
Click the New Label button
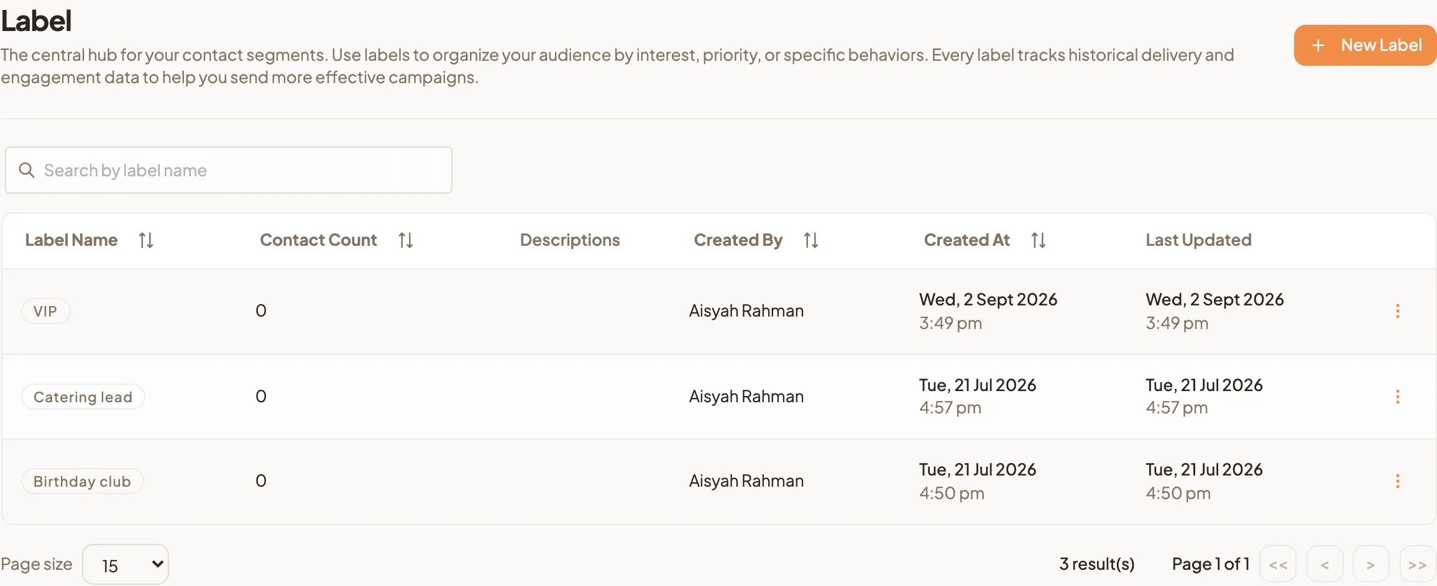1365,45
